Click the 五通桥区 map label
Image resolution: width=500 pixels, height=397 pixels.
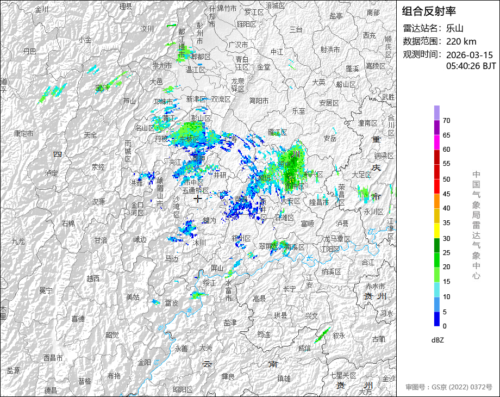tap(196, 190)
